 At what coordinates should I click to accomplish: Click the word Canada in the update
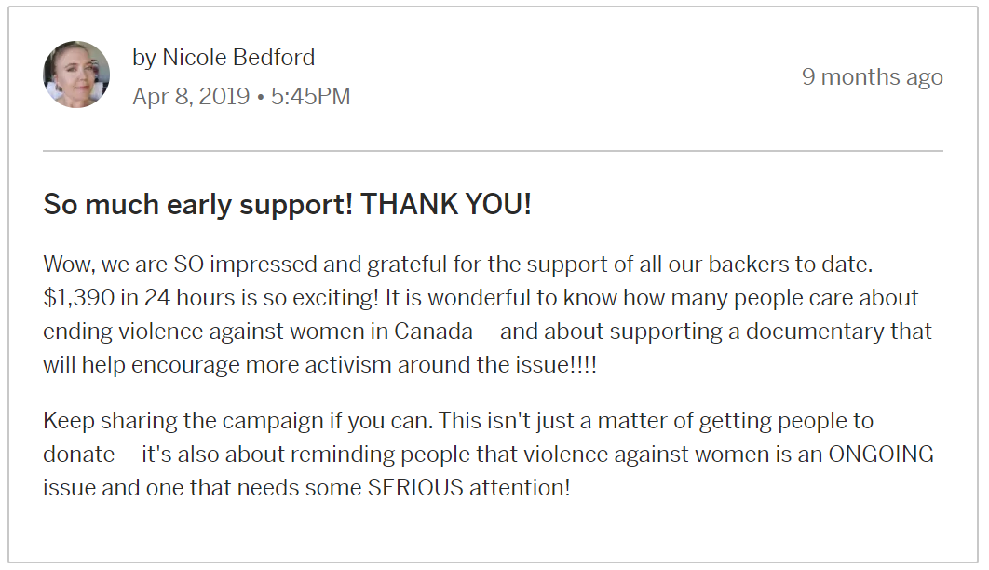pyautogui.click(x=433, y=331)
